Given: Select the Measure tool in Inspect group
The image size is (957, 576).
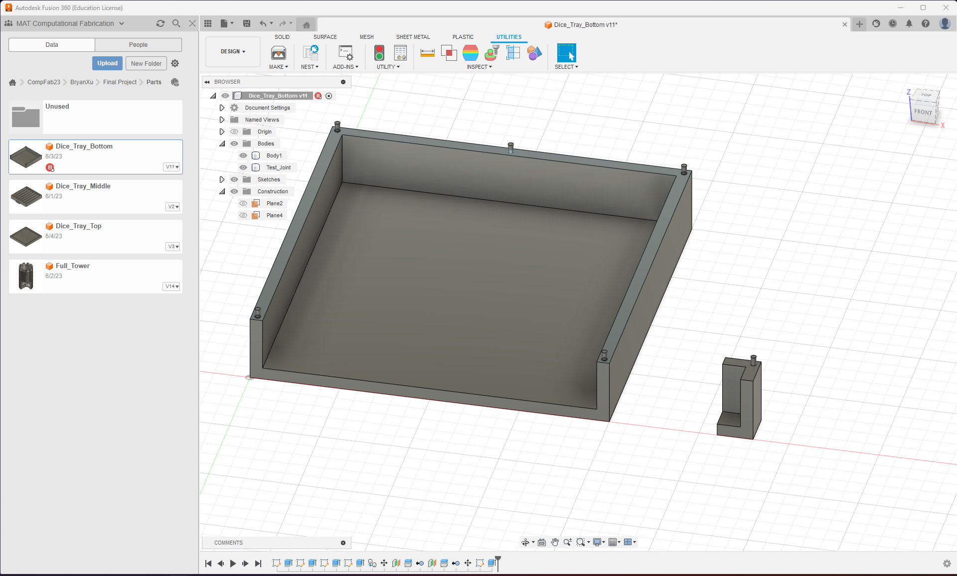Looking at the screenshot, I should tap(428, 53).
